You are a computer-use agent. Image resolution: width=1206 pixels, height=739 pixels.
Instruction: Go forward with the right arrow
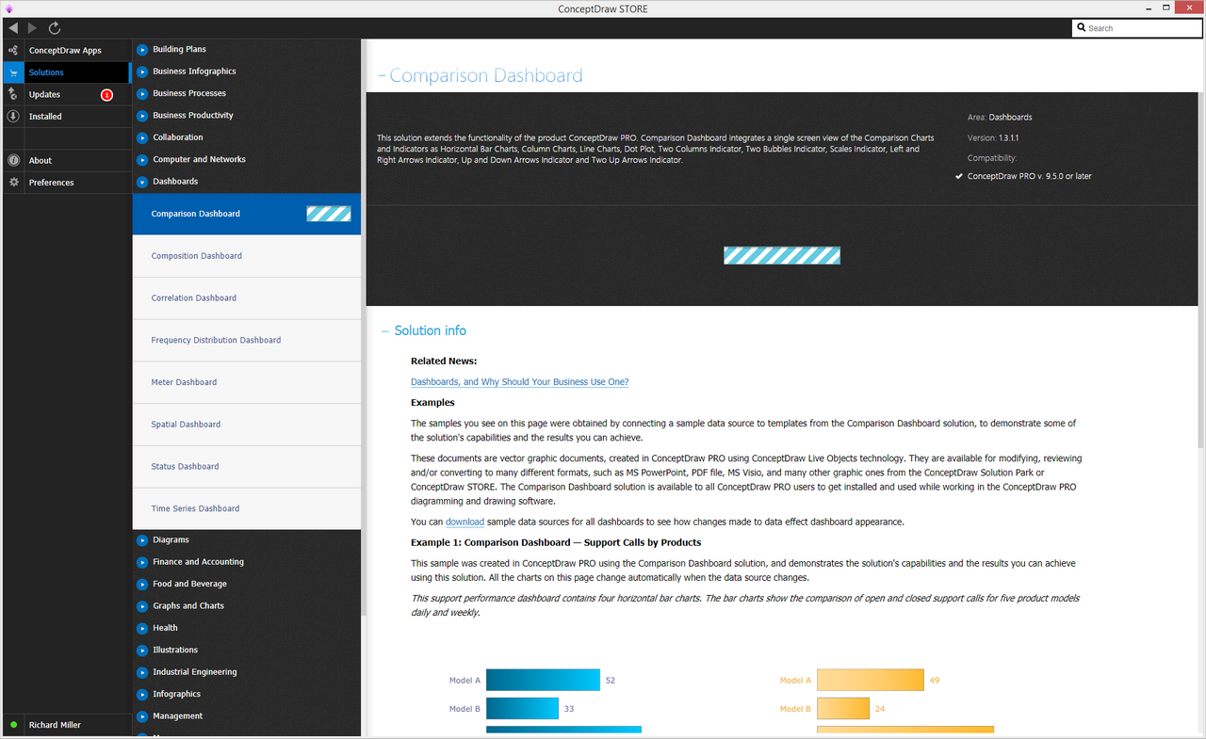33,28
